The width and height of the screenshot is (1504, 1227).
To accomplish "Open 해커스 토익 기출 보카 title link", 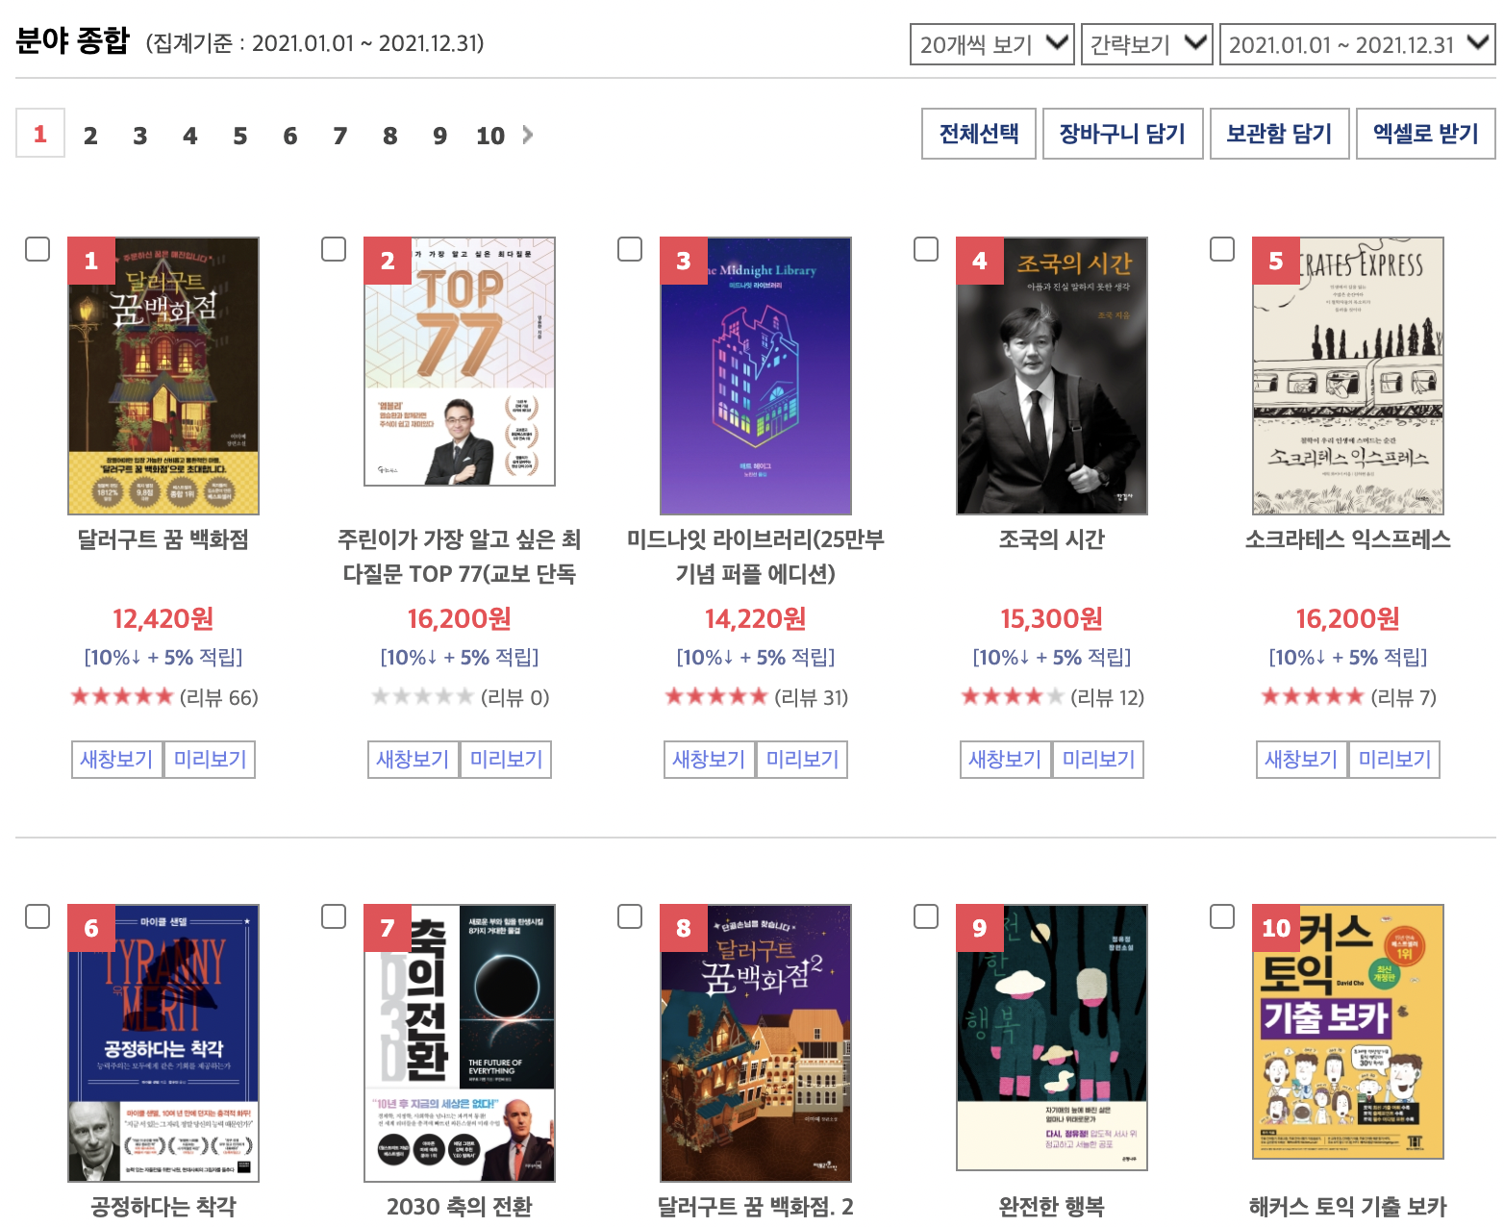I will 1348,1207.
